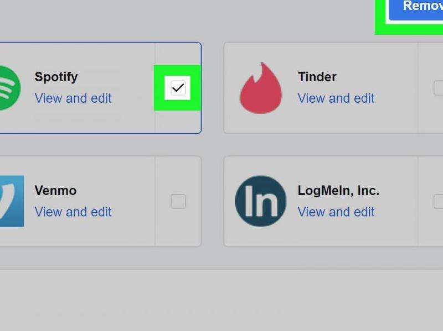The height and width of the screenshot is (331, 443).
Task: Open View and edit for Tinder
Action: 336,98
